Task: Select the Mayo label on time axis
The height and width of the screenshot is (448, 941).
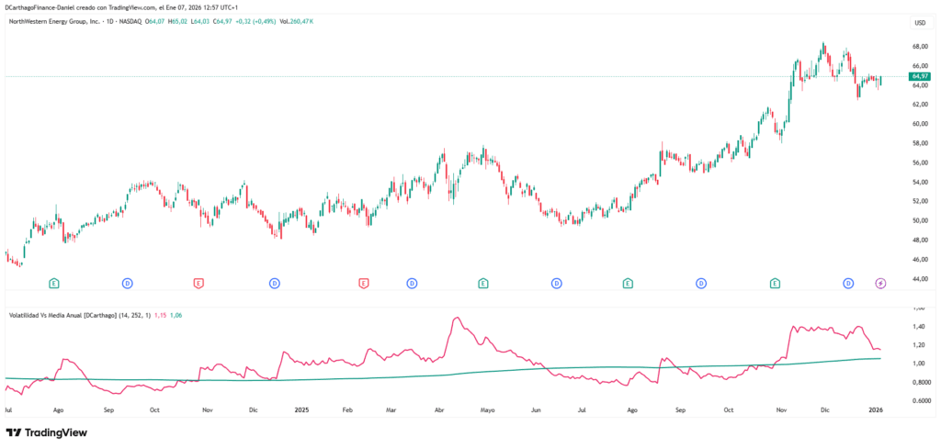Action: tap(487, 413)
